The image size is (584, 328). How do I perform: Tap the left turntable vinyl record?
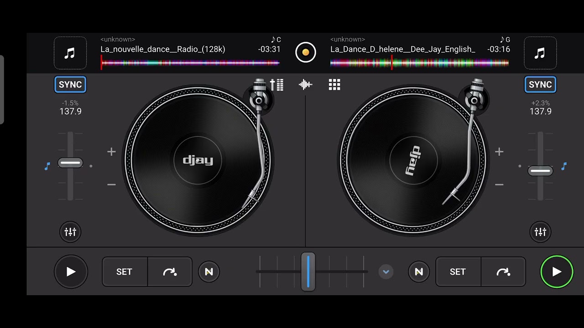198,160
